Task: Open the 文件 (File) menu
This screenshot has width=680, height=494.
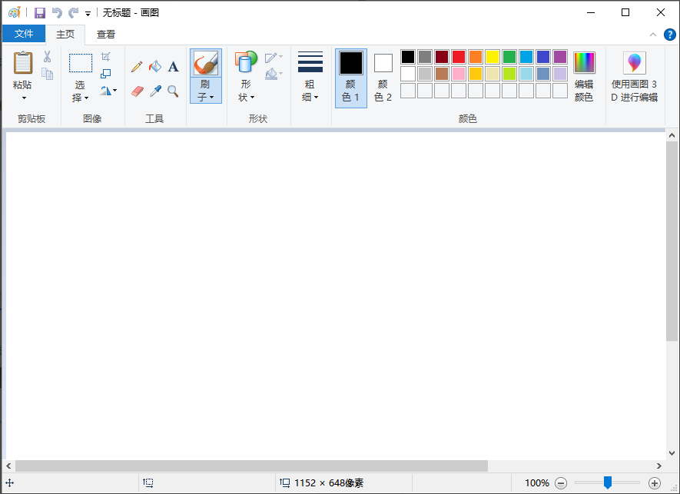Action: coord(24,34)
